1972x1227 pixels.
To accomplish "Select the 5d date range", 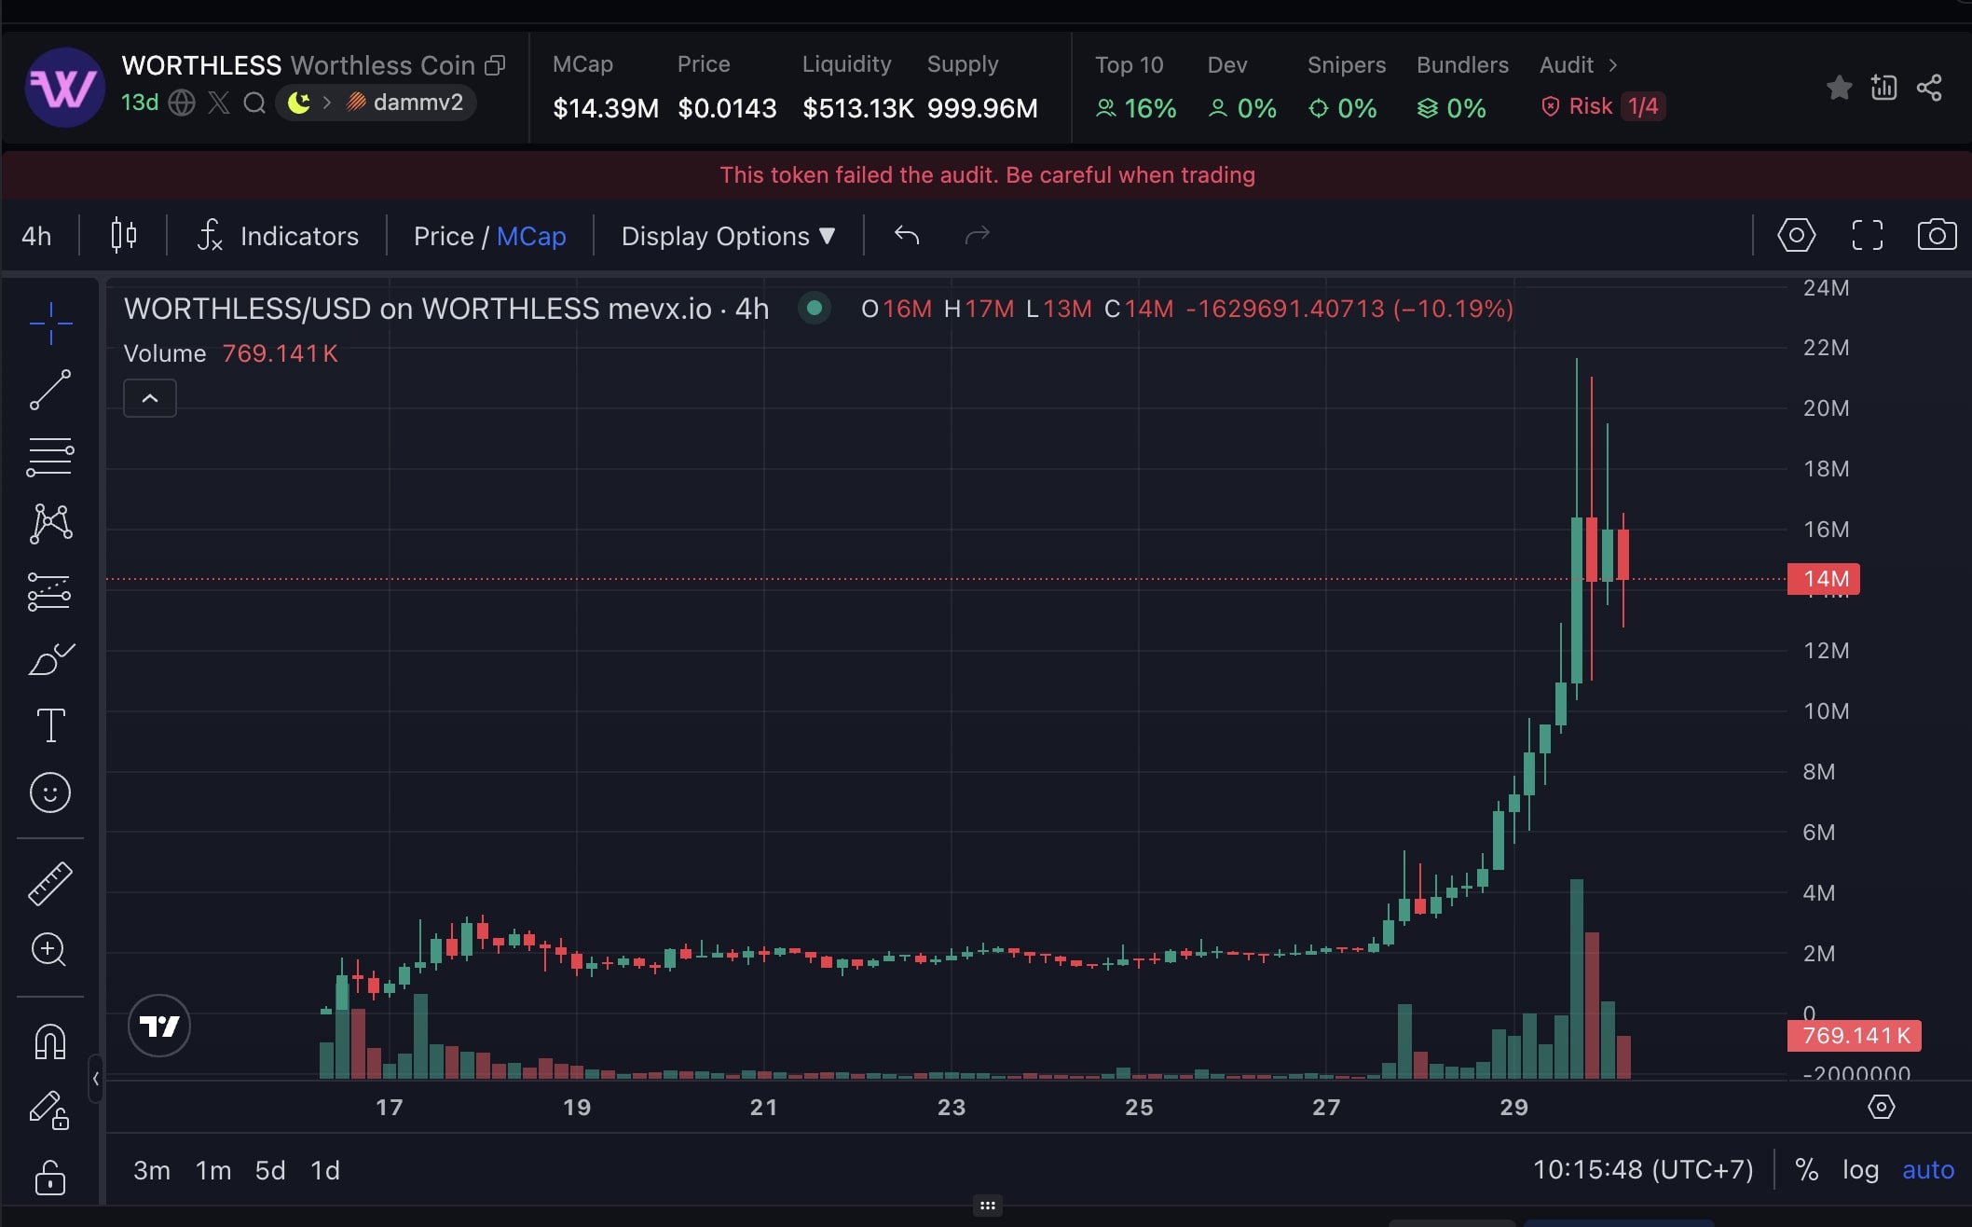I will pos(270,1170).
